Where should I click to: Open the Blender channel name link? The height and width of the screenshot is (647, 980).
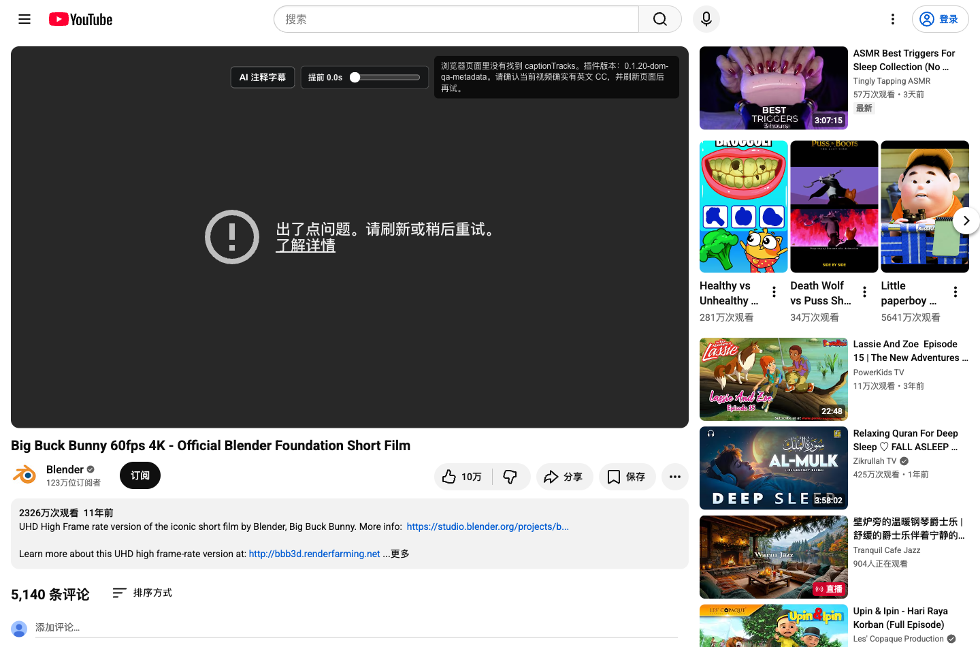(65, 469)
